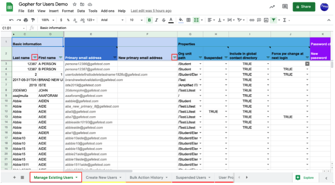The image size is (335, 185).
Task: Click the insert chart icon
Action: coord(266,20)
